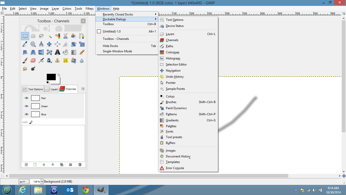This screenshot has width=346, height=195.
Task: Select the Rotate tool
Action: (74, 44)
